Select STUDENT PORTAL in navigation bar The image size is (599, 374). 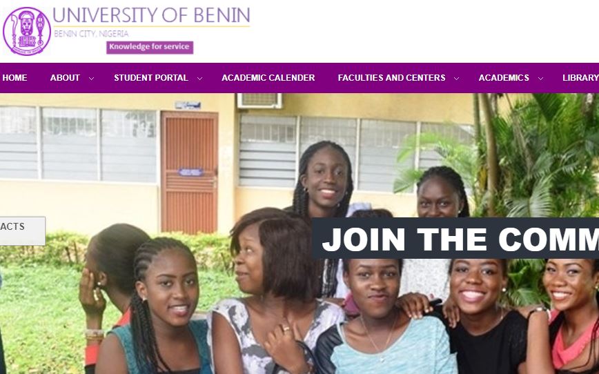click(x=151, y=78)
